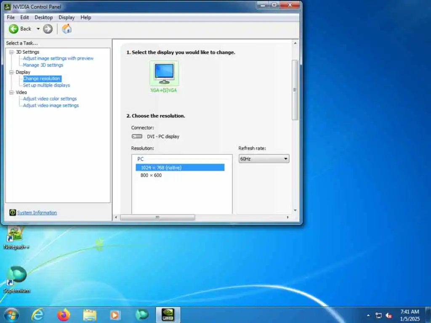Click the horizontal scrollbar thumb
The width and height of the screenshot is (431, 323).
tap(157, 217)
